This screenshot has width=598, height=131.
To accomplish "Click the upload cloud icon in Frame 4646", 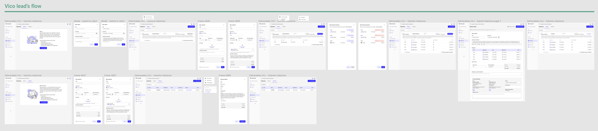I will [x=212, y=45].
